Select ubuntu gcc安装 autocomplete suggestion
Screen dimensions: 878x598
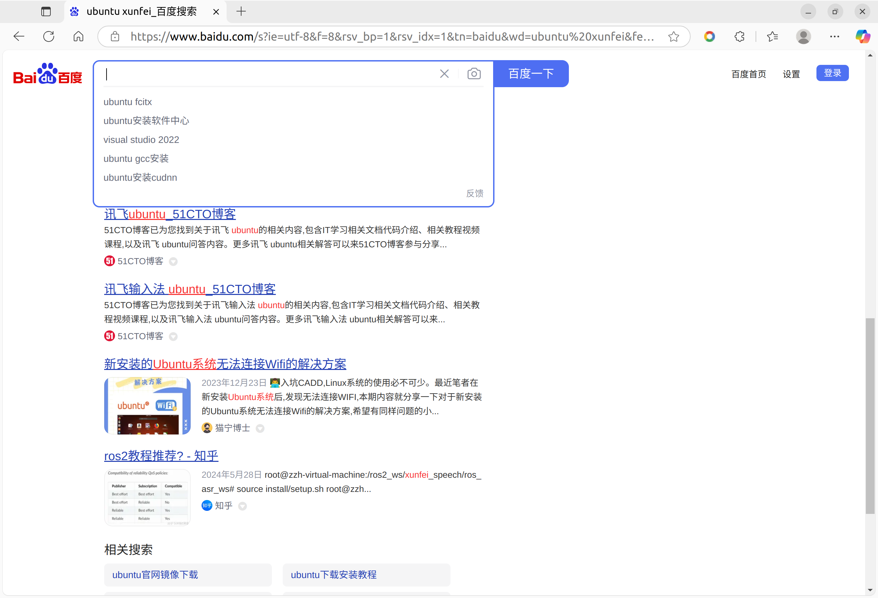click(137, 158)
